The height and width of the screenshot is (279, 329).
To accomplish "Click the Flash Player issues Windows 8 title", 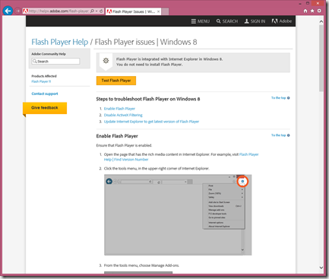I will click(146, 42).
